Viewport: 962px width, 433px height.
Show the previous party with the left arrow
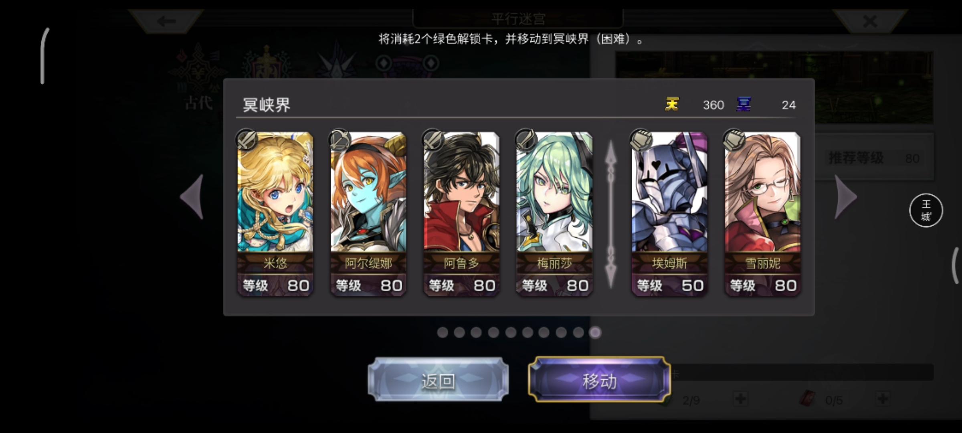click(192, 197)
